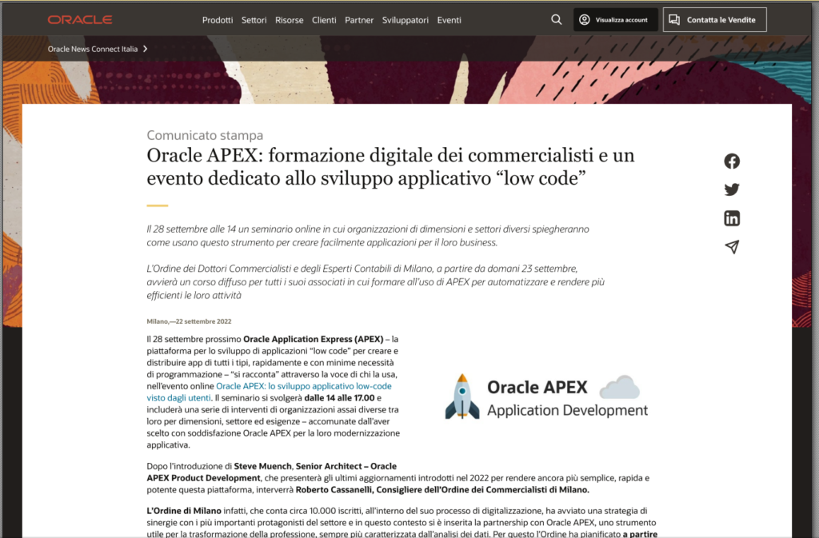Click the bold text L'Ordine di Milano
The image size is (819, 538).
point(184,510)
